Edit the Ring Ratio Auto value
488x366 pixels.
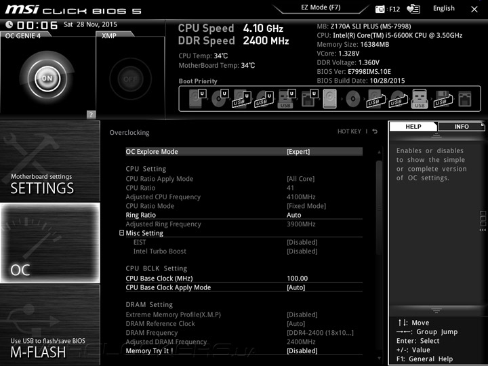293,215
